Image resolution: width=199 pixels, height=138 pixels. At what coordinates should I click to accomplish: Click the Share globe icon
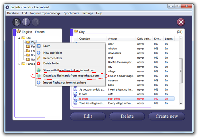click(x=39, y=70)
